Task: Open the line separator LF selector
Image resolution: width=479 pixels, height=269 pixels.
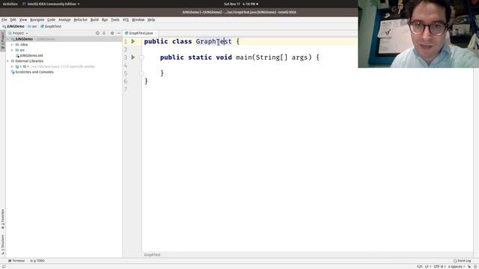Action: coord(427,266)
